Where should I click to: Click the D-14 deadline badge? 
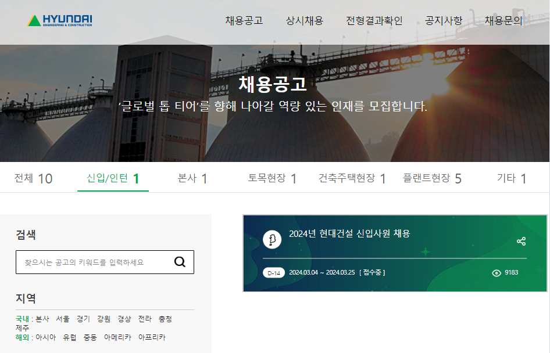[274, 273]
